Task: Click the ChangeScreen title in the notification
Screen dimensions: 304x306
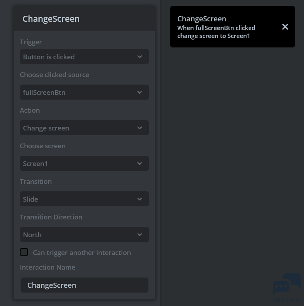Action: tap(202, 19)
